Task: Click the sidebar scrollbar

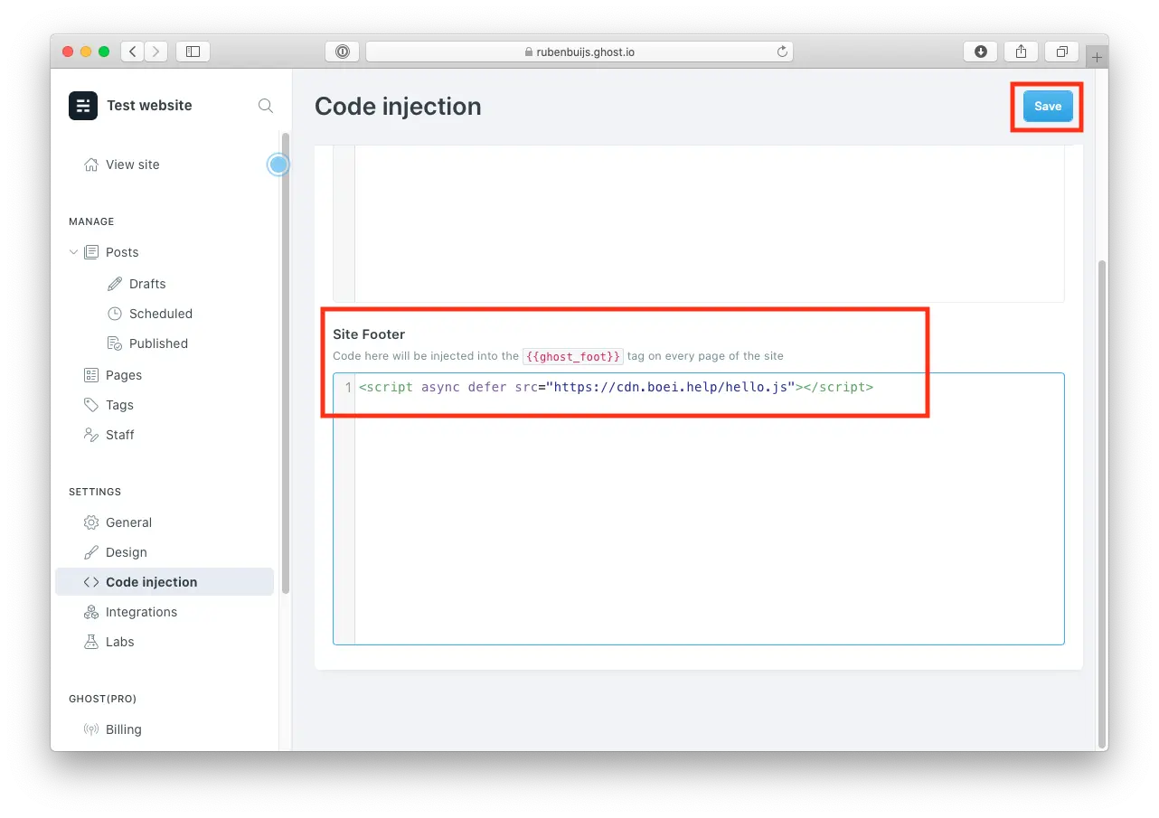Action: point(286,362)
